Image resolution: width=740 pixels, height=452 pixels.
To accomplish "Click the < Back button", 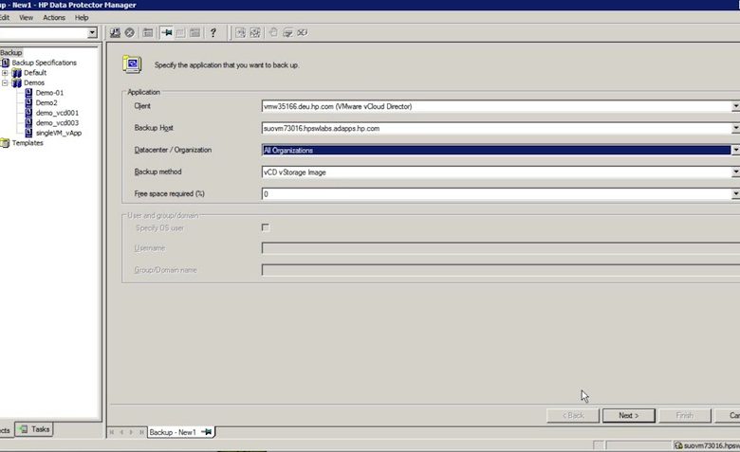I will (573, 415).
